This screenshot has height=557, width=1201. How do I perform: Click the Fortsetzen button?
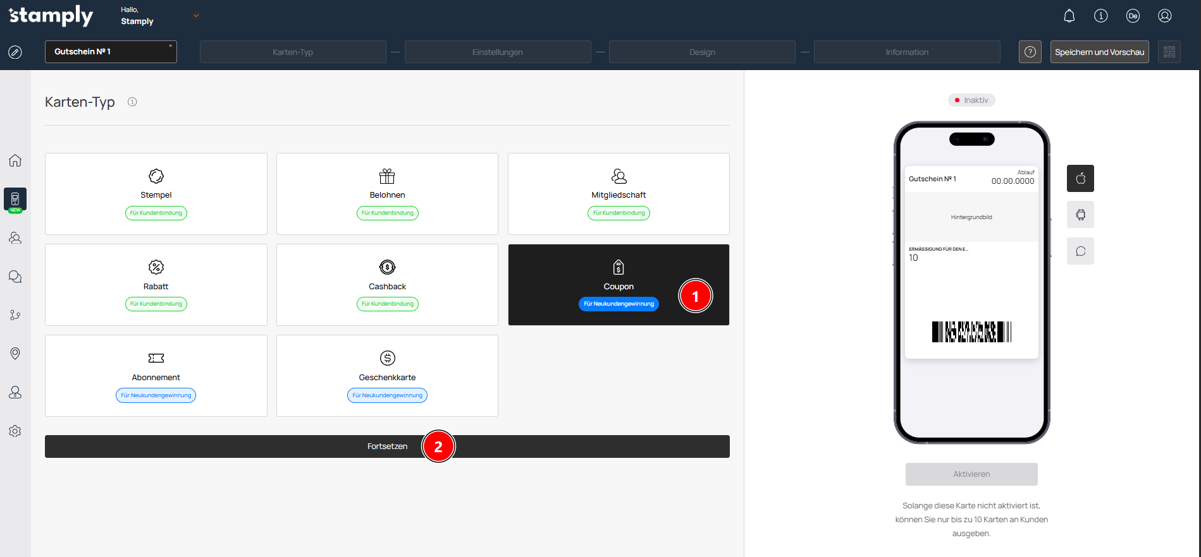[x=386, y=446]
